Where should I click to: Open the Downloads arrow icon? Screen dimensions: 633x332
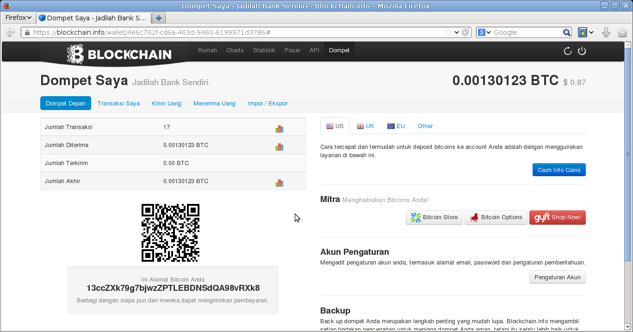606,32
